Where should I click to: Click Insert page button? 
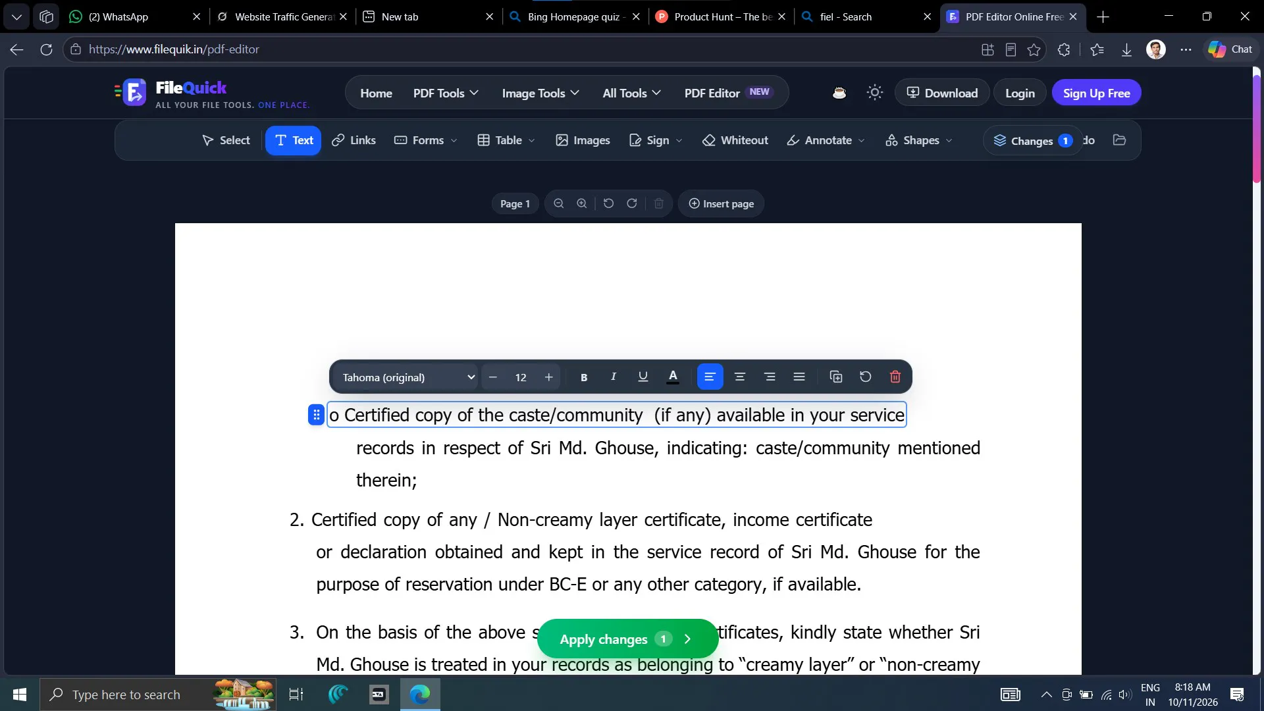click(721, 204)
